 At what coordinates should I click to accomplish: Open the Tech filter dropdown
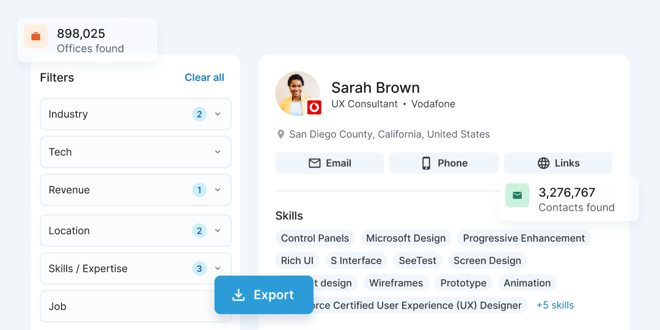tap(218, 152)
